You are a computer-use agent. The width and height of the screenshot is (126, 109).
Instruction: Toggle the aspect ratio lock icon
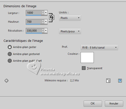52,17
